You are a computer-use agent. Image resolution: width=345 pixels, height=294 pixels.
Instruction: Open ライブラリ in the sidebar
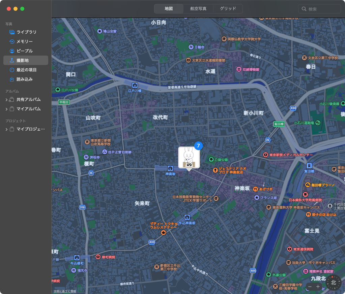point(26,32)
